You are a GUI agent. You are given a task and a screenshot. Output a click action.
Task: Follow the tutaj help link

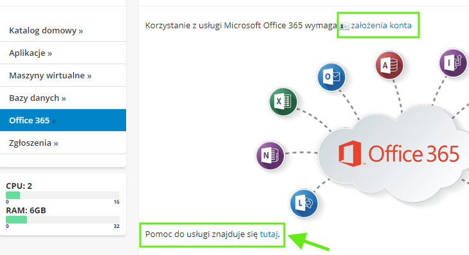[269, 234]
